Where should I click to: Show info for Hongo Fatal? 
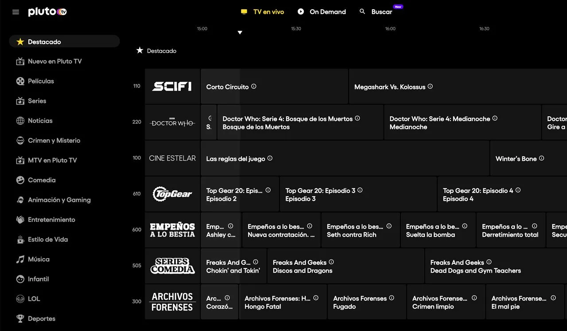pyautogui.click(x=316, y=298)
